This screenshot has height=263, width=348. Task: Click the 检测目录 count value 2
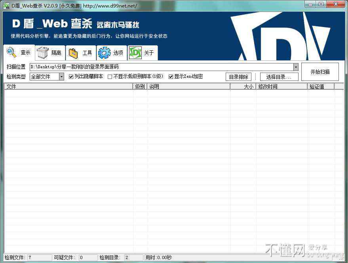(x=133, y=257)
